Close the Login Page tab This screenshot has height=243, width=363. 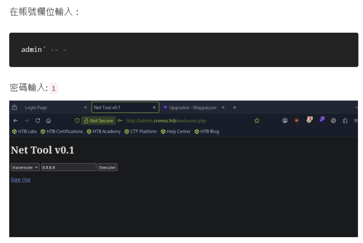85,108
